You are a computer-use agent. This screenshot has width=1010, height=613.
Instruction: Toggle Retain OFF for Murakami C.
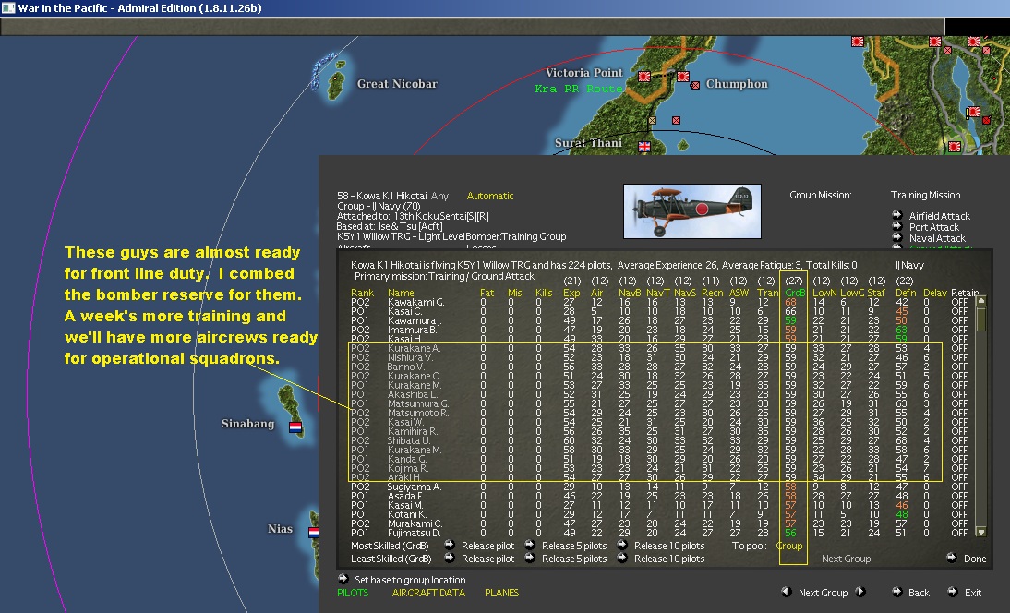[x=959, y=523]
